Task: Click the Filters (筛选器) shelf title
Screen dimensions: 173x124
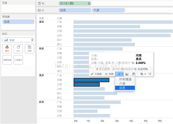Action: pos(6,17)
